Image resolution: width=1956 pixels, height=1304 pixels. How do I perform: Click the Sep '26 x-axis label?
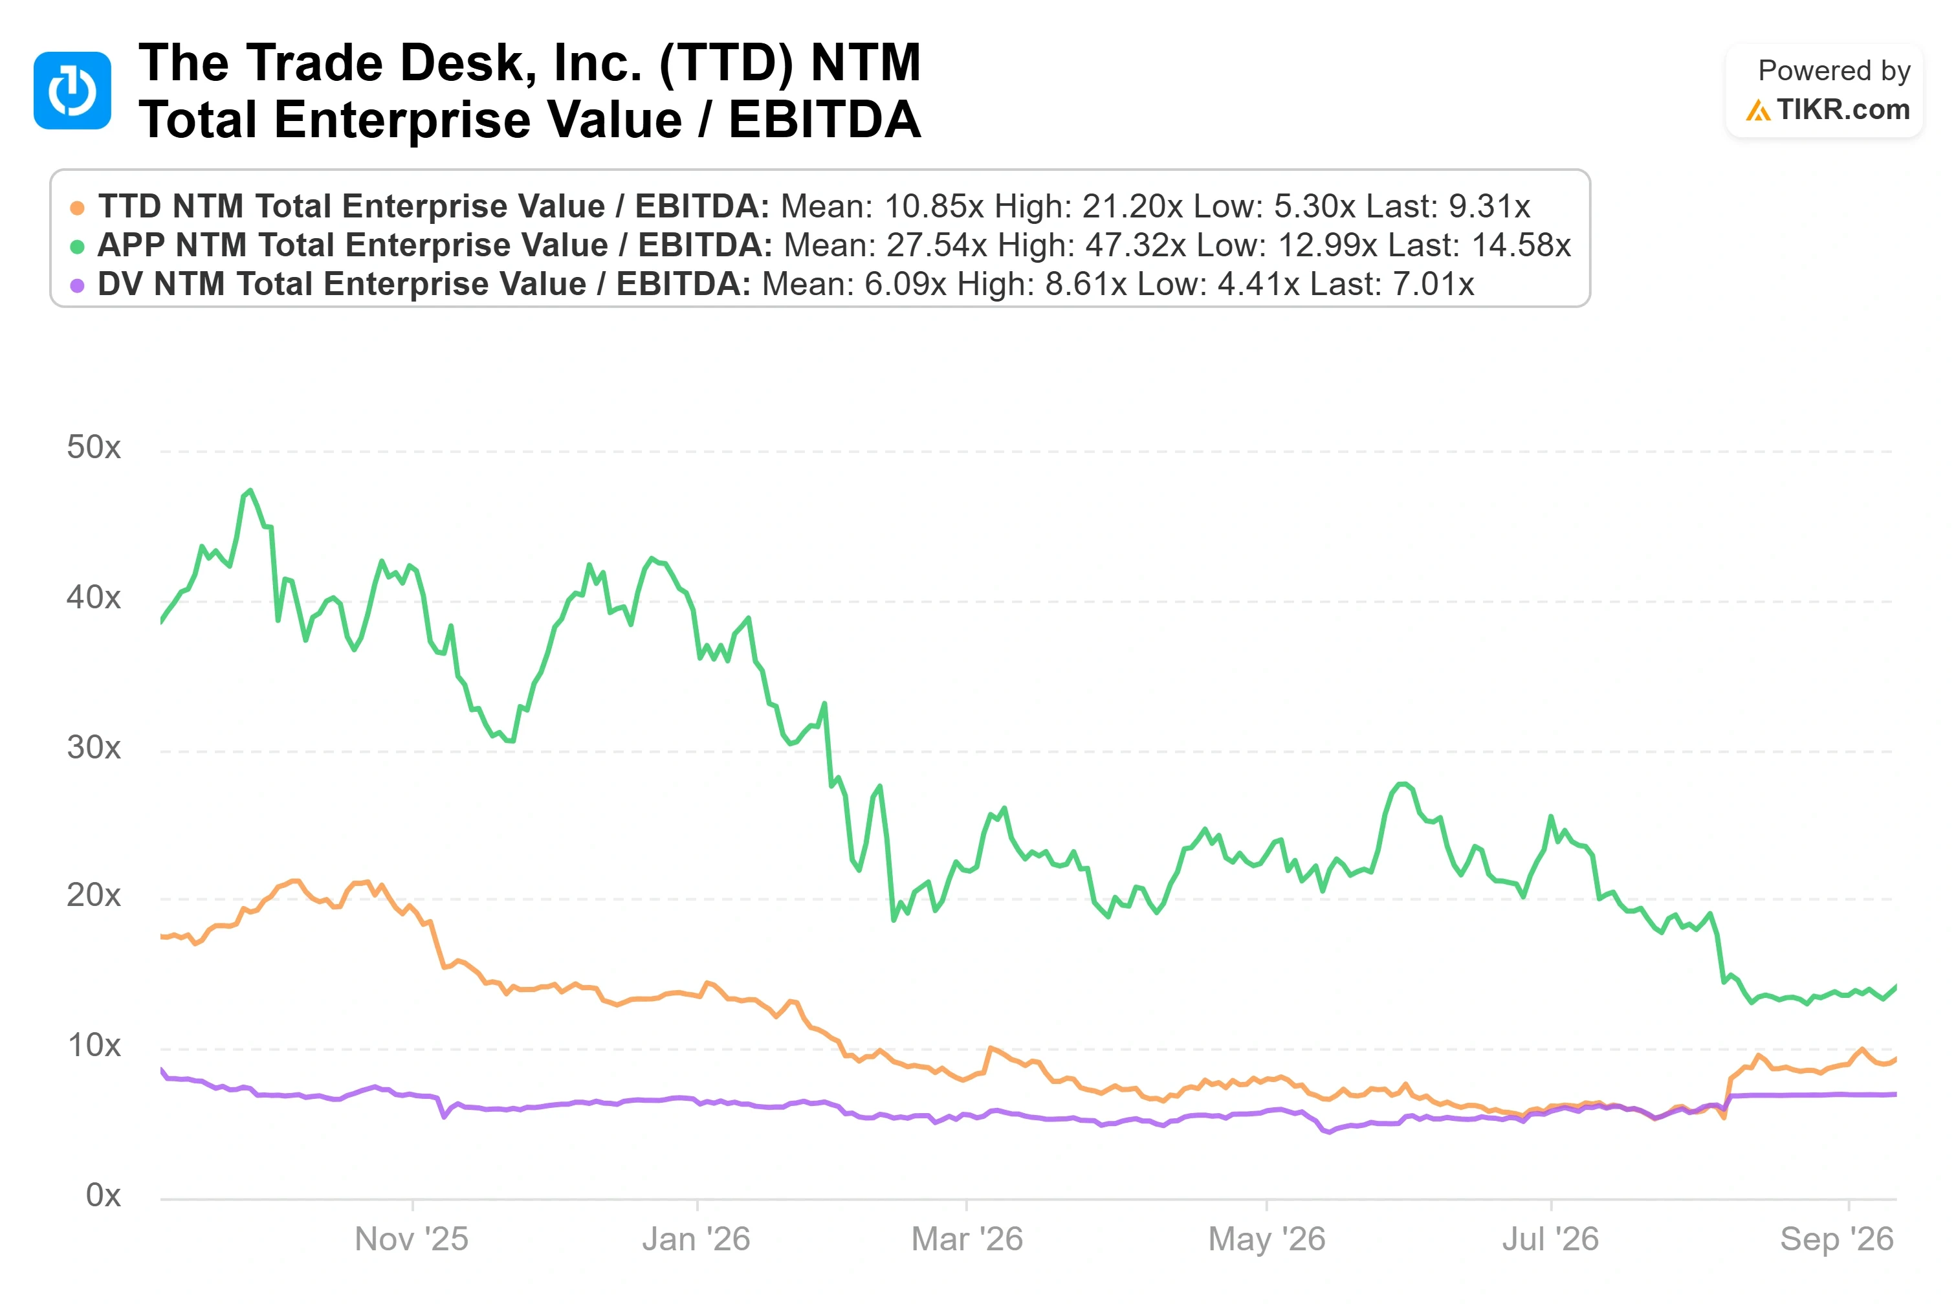pyautogui.click(x=1836, y=1239)
